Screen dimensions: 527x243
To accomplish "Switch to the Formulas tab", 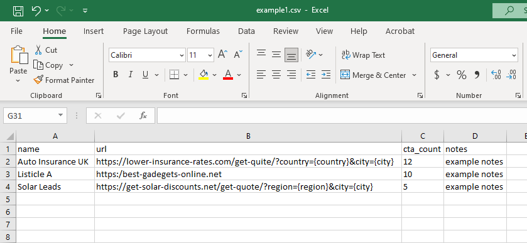I will click(203, 31).
